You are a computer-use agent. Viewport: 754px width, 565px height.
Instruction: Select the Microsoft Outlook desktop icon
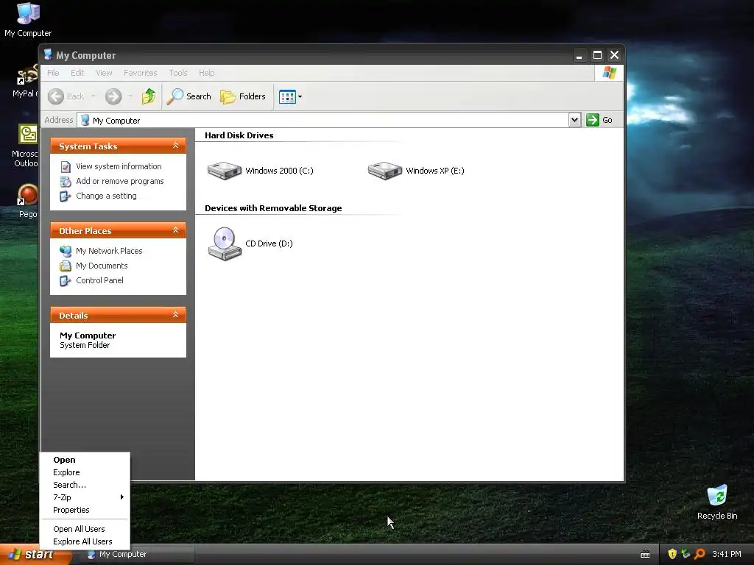pyautogui.click(x=26, y=146)
